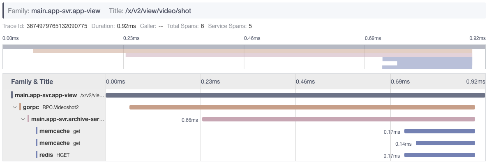Collapse the gorpc RPC.Videoshot2 row

(15, 107)
